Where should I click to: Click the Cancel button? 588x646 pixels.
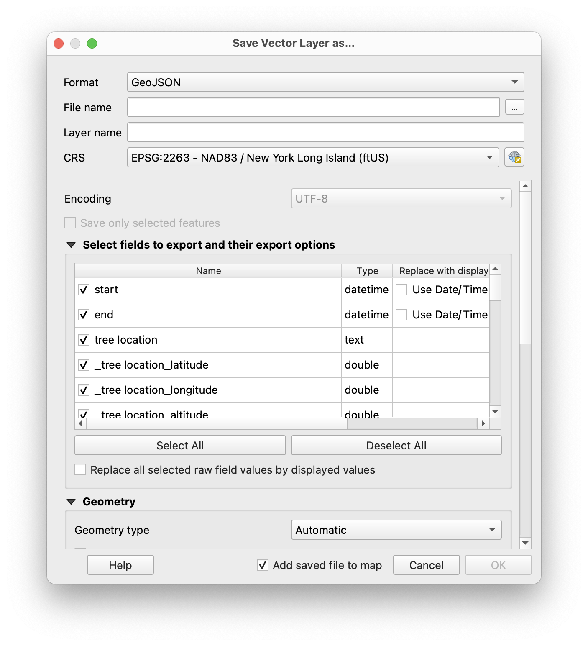click(x=426, y=565)
